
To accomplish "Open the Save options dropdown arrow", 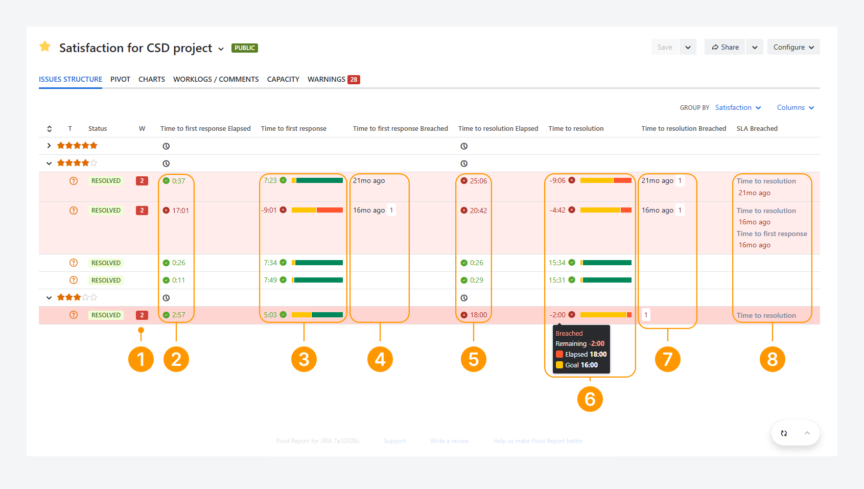I will click(688, 47).
